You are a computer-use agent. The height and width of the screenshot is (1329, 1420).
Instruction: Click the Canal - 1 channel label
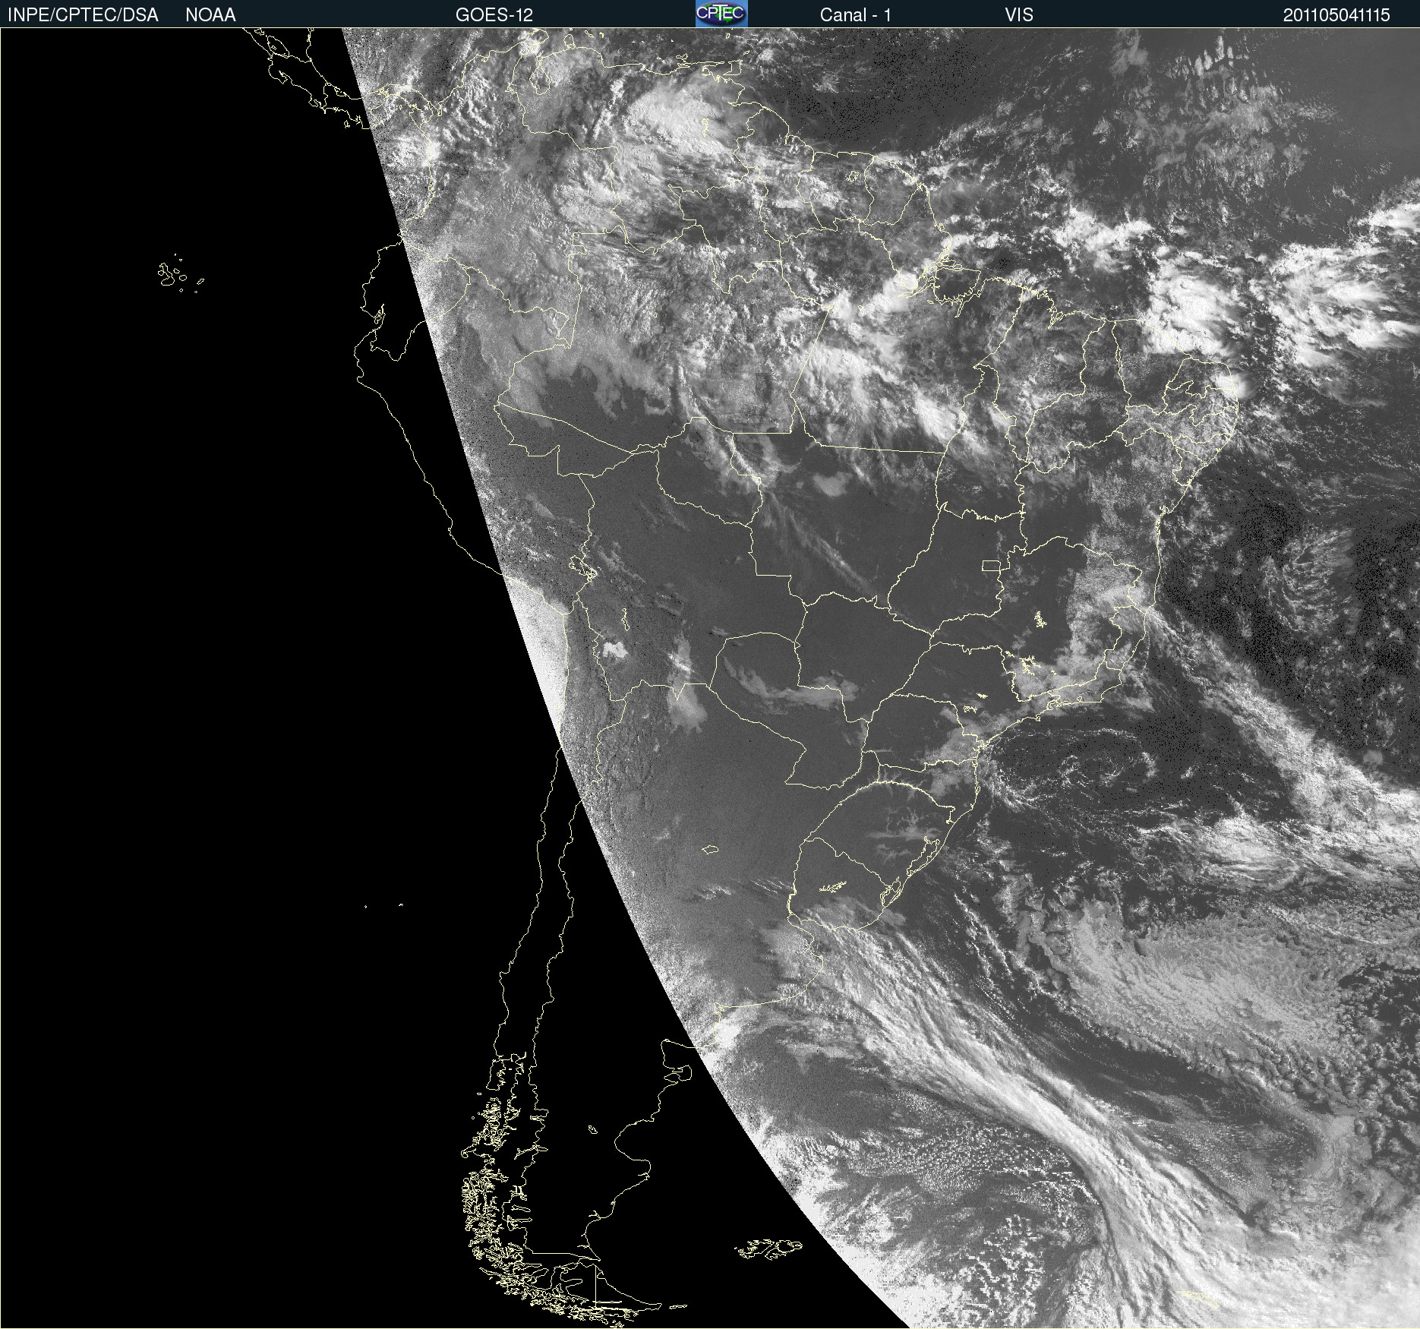pos(856,15)
